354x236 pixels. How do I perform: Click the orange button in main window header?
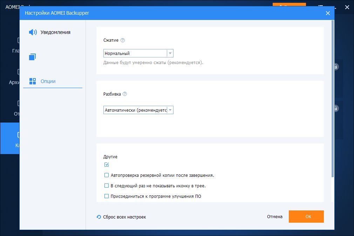point(289,5)
